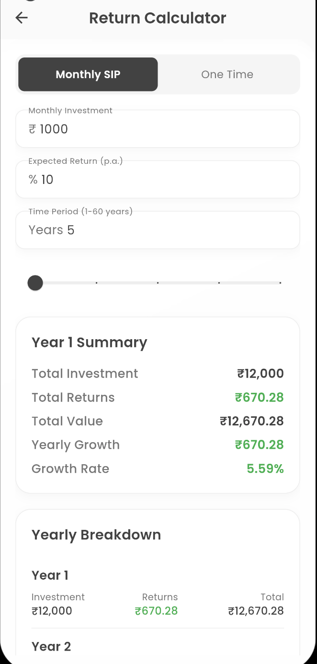Click the Year 1 Summary heading
The height and width of the screenshot is (664, 317).
[x=90, y=343]
